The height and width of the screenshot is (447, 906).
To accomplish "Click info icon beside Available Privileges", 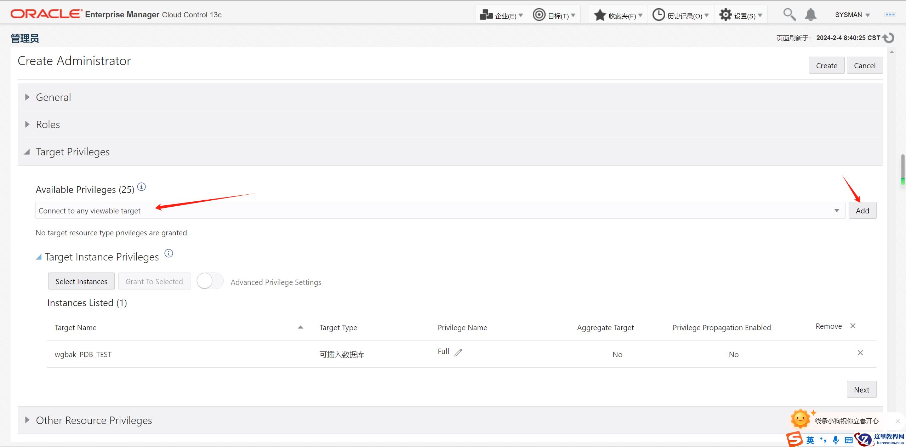I will (x=142, y=187).
